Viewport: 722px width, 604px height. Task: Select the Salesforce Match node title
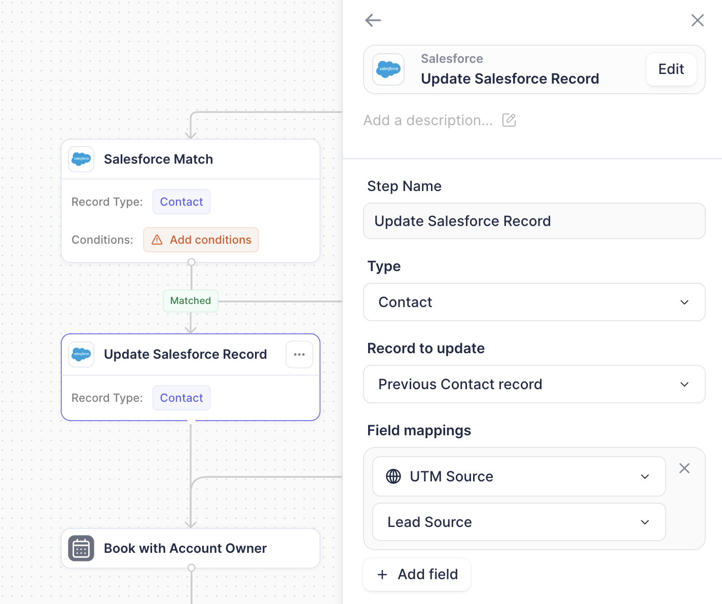(158, 159)
